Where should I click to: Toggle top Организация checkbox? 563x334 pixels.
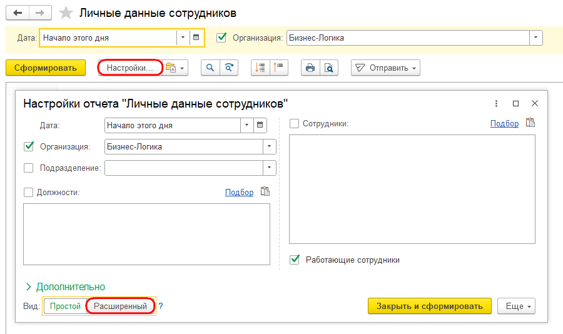point(221,38)
